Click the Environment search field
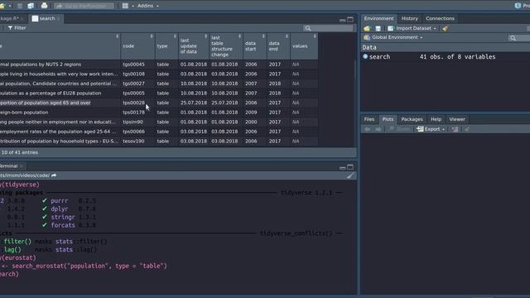The height and width of the screenshot is (298, 530). pos(519,38)
